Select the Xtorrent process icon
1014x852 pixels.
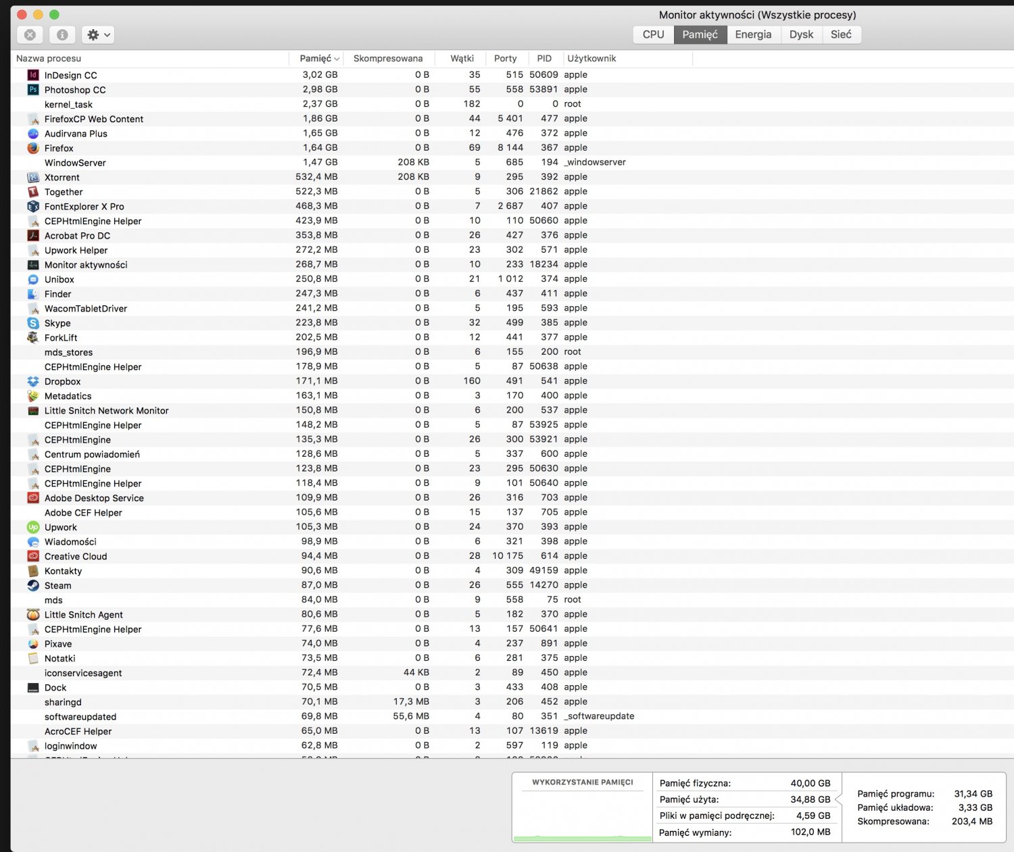[x=33, y=177]
